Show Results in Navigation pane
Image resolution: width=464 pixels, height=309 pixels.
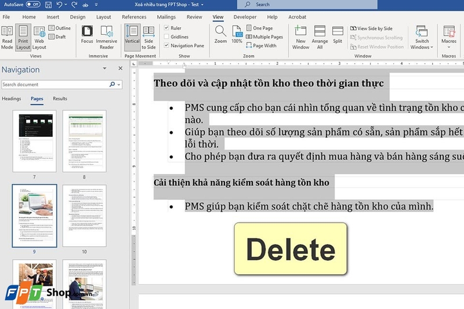pos(60,99)
